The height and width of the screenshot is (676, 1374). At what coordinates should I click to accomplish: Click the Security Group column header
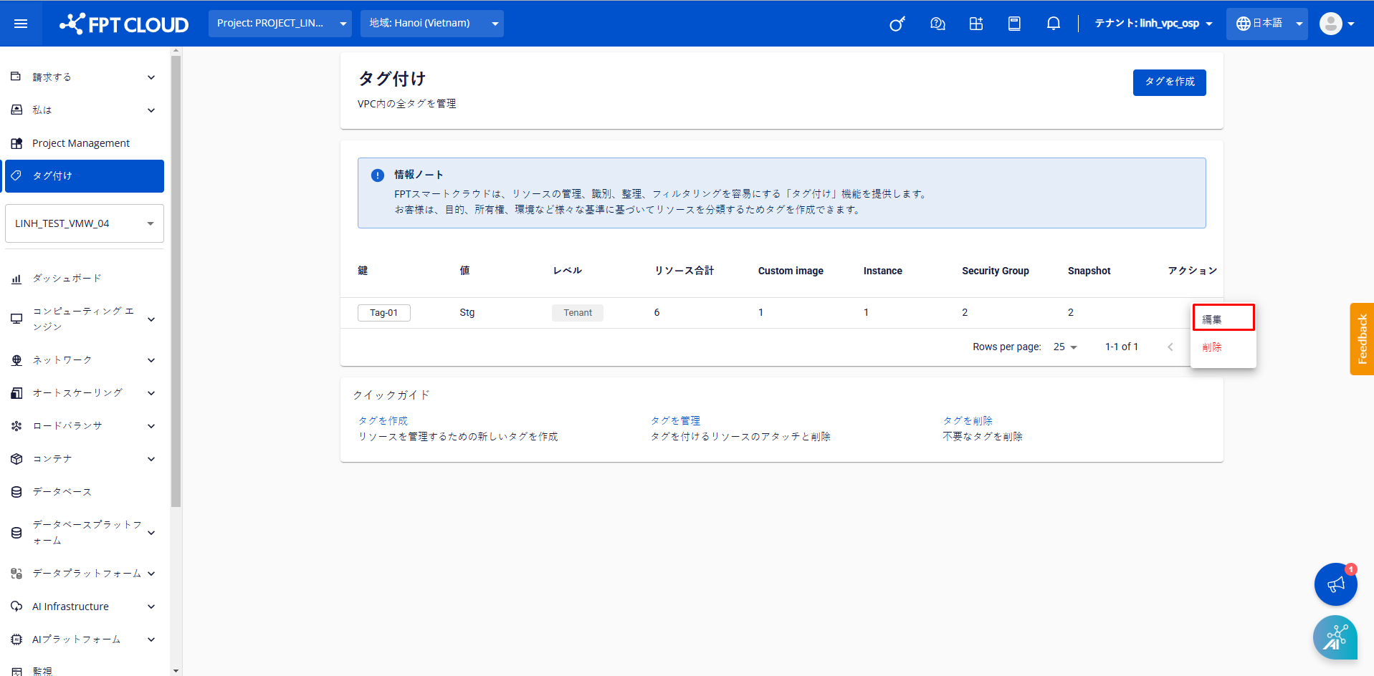[x=996, y=271]
